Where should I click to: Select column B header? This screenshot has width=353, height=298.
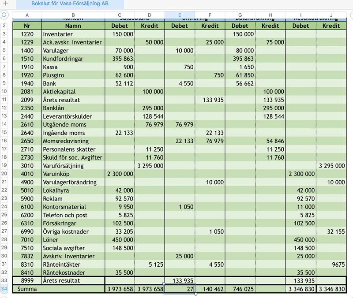coord(73,15)
